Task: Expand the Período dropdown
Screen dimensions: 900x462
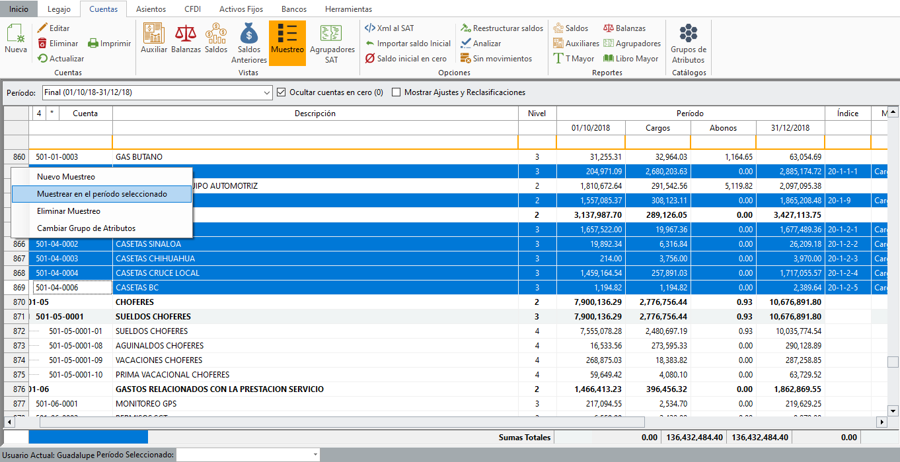Action: [267, 92]
